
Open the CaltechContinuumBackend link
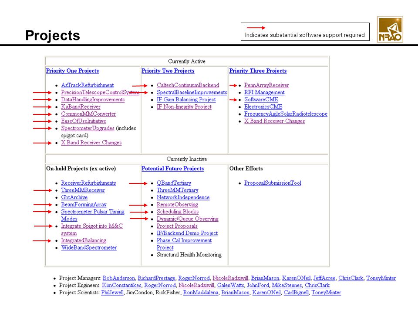tap(188, 85)
